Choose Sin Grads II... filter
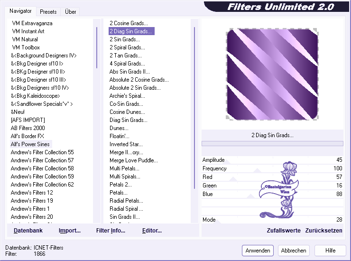 pyautogui.click(x=125, y=217)
